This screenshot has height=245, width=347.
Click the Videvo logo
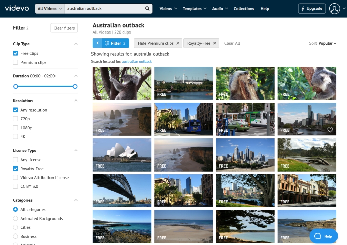pyautogui.click(x=17, y=8)
